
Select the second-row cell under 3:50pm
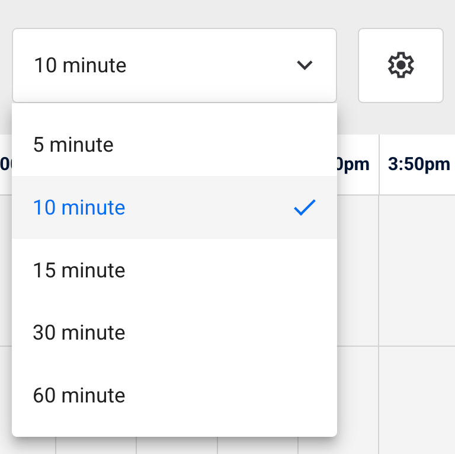click(x=417, y=400)
